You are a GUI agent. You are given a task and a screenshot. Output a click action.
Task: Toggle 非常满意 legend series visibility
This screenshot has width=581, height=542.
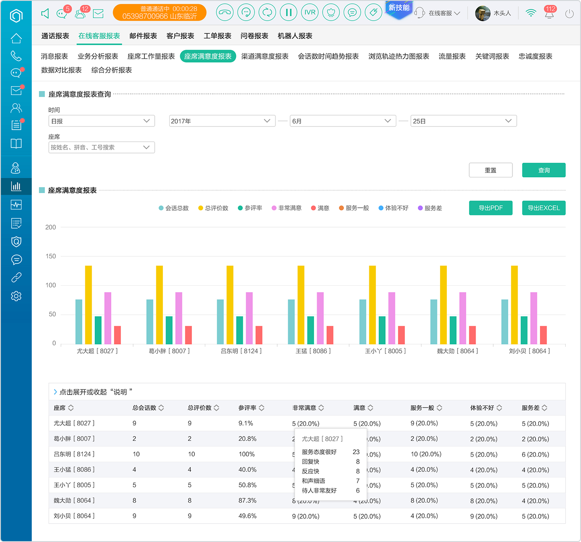(286, 208)
